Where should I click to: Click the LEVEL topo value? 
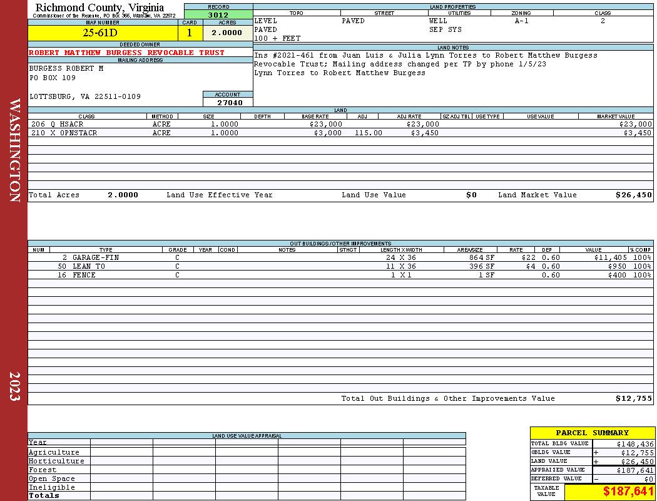[x=265, y=21]
